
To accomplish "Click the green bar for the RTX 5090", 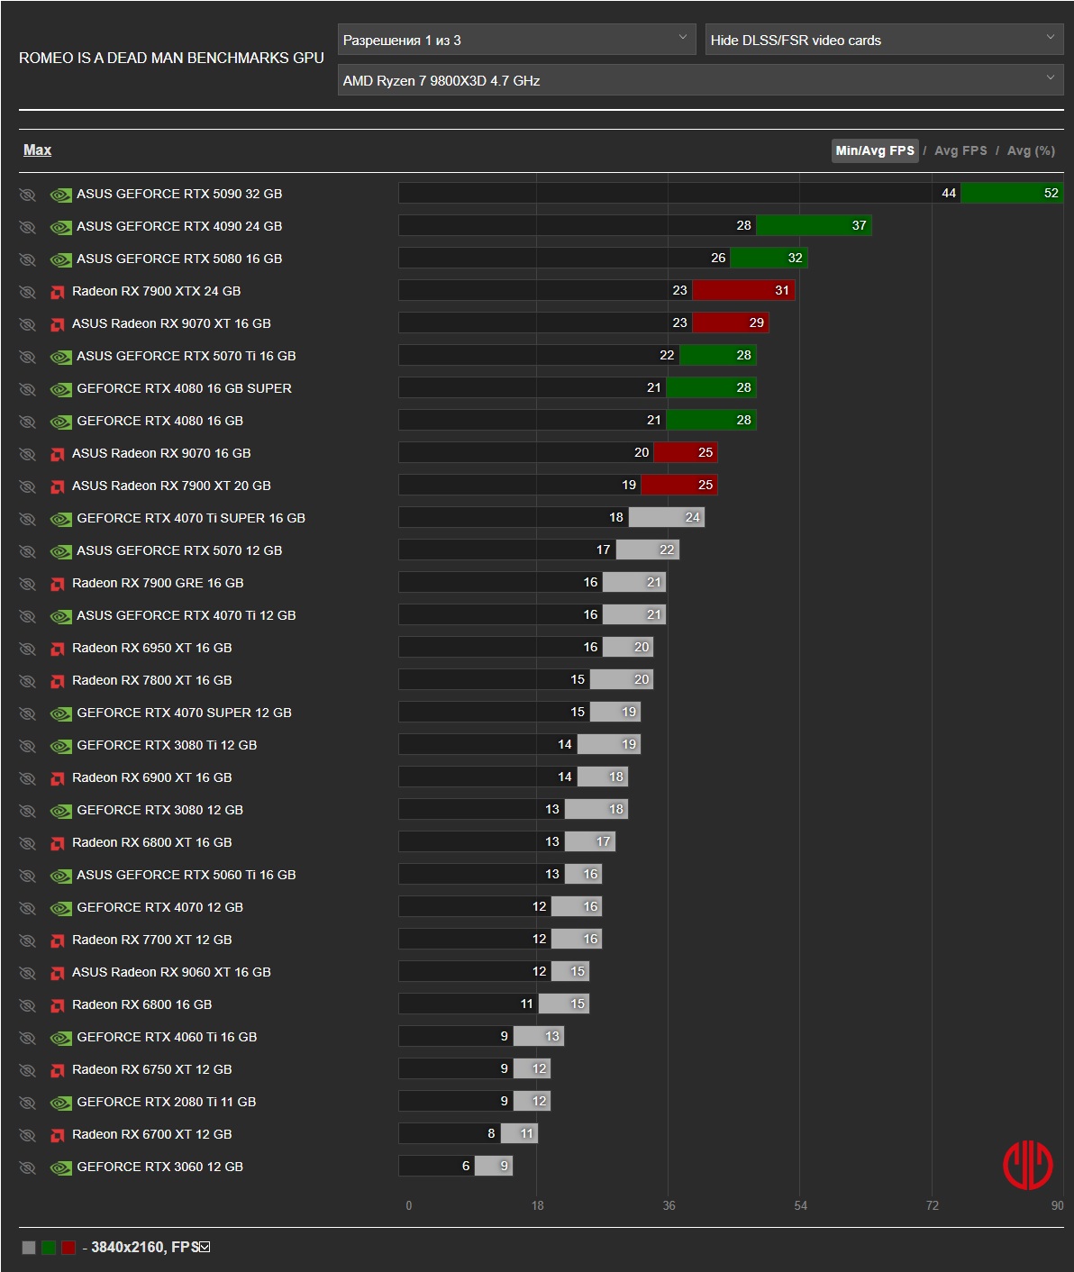I will 1012,193.
